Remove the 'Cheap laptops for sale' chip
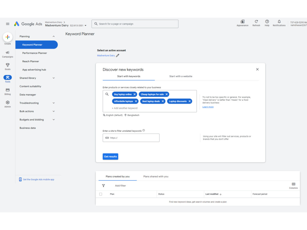This screenshot has height=230, width=307. coord(167,94)
